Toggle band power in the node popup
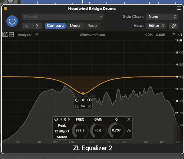 pos(77,100)
